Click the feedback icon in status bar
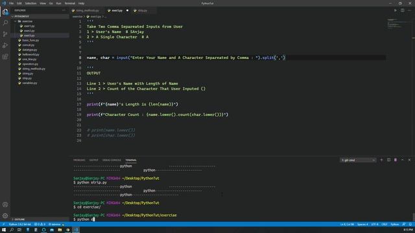This screenshot has width=415, height=233. (403, 225)
